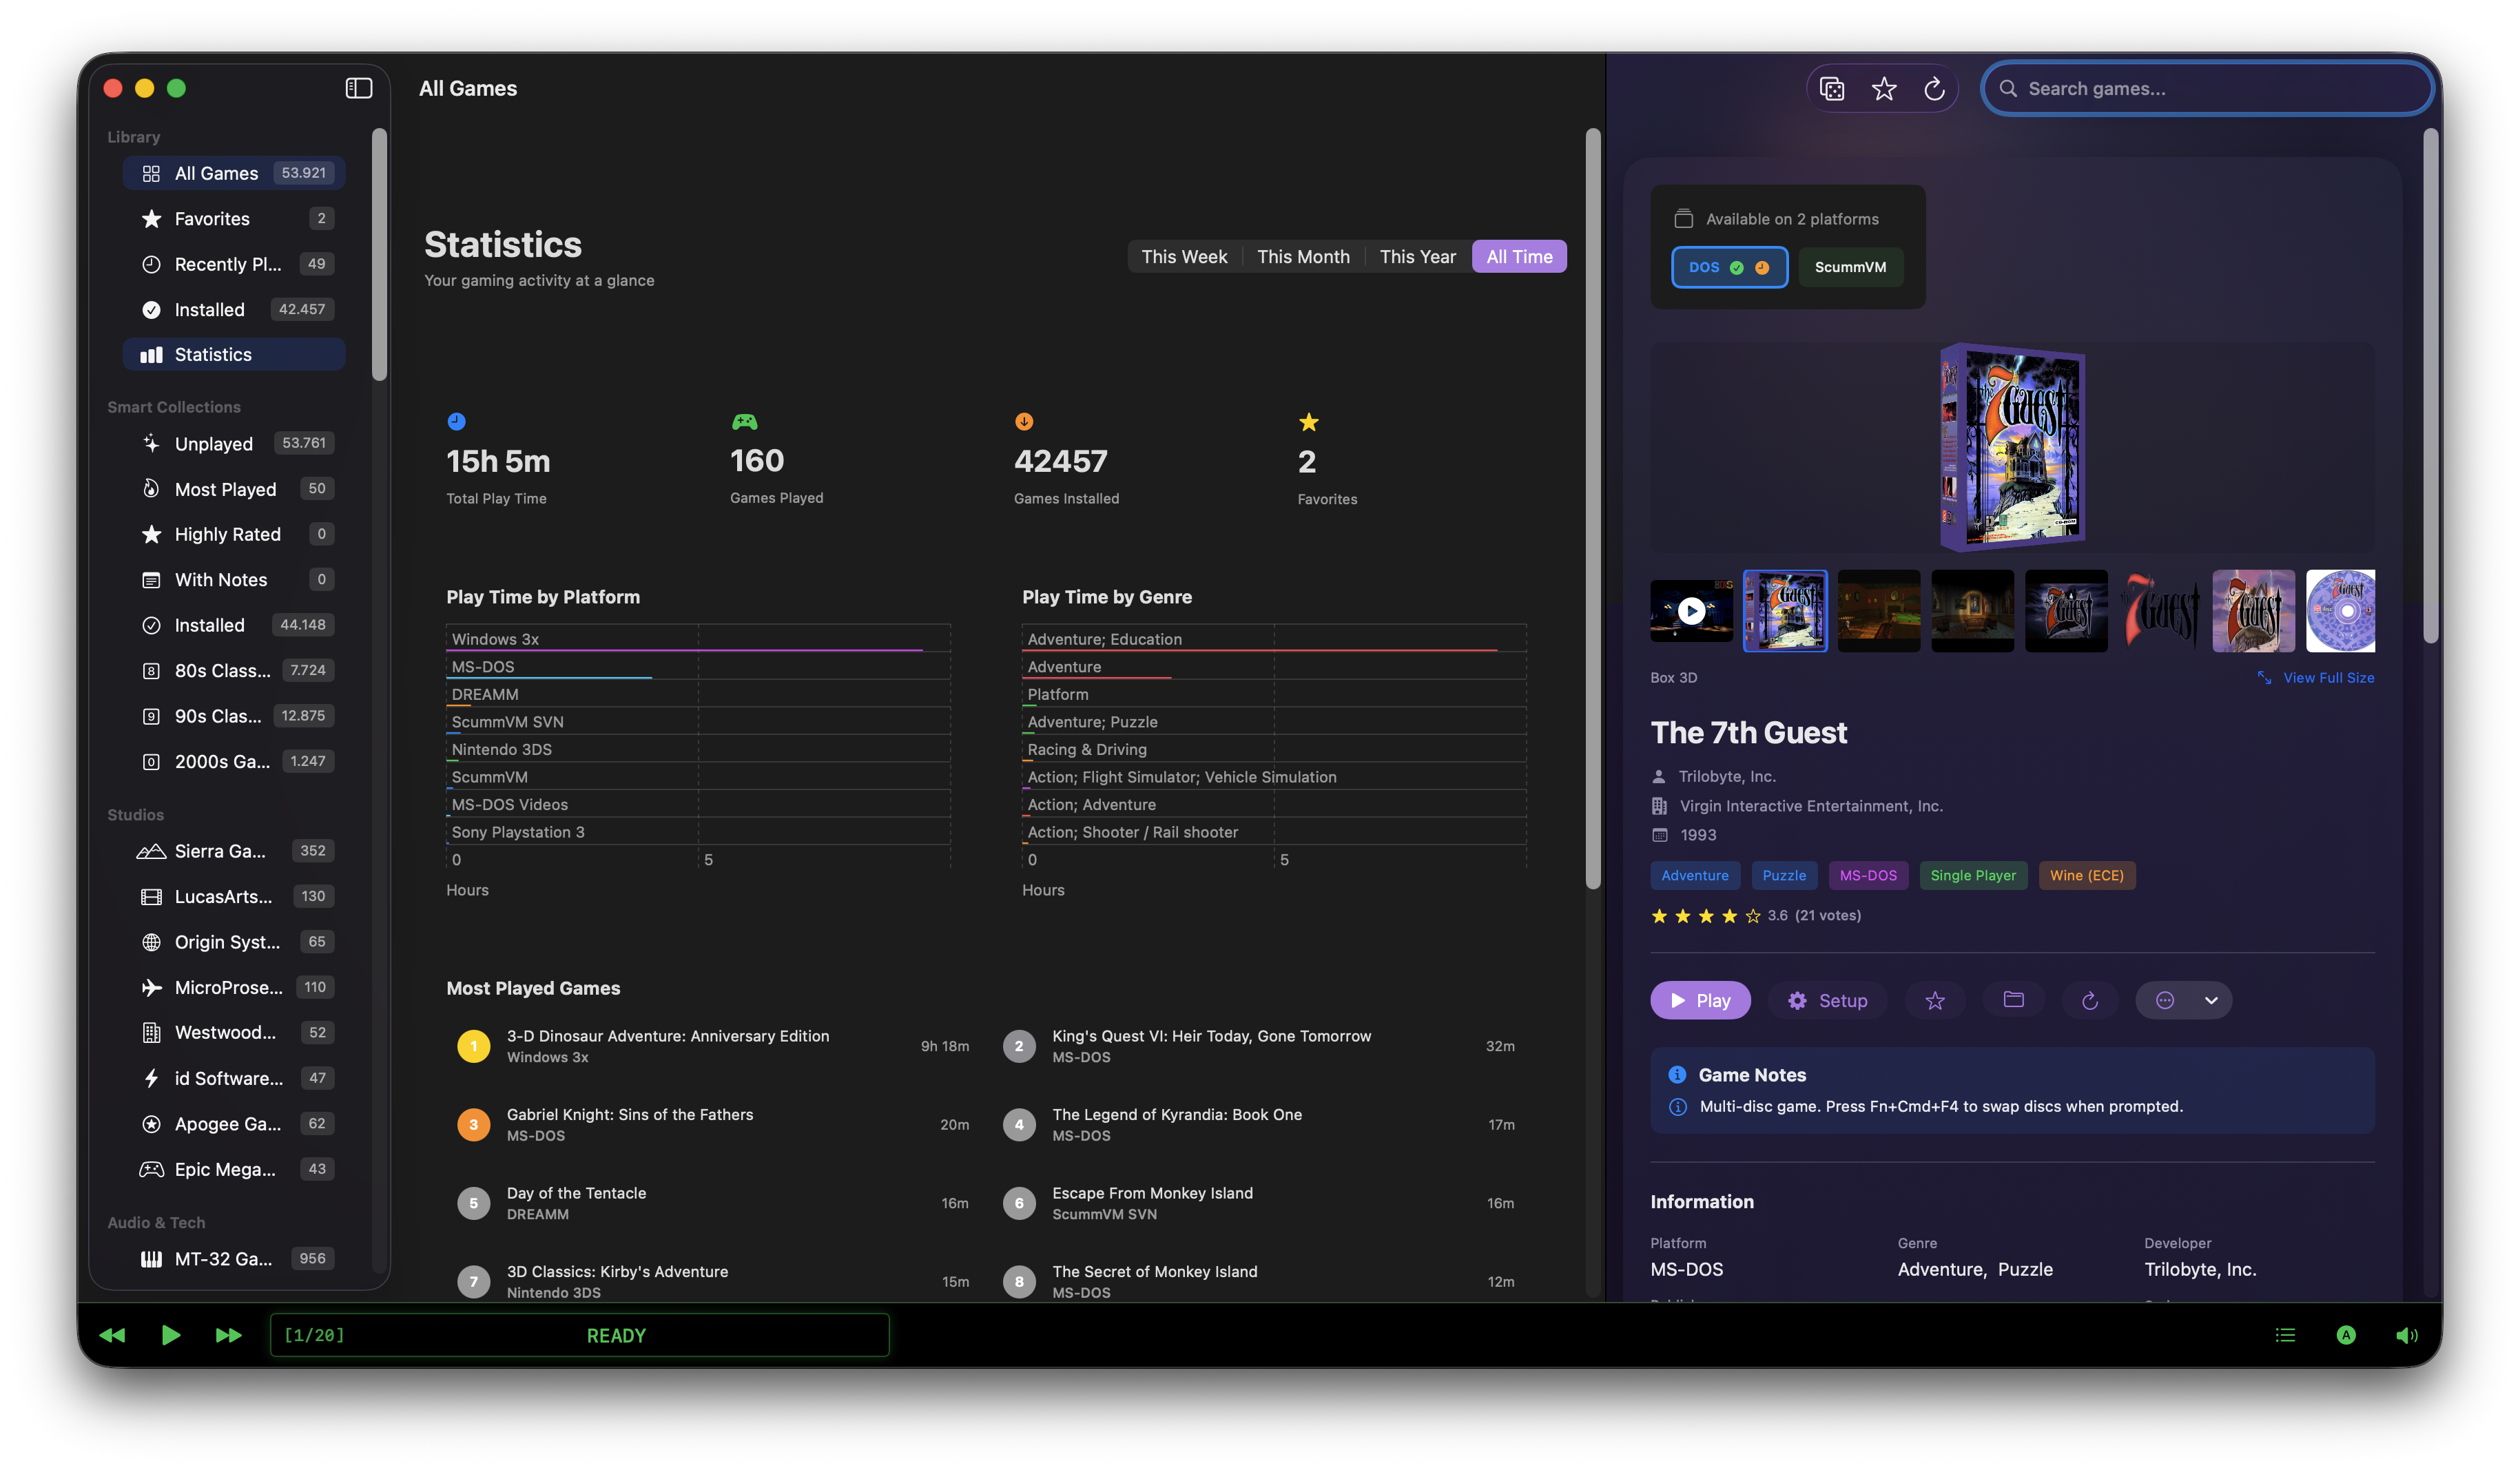Enable the favorites filter star in the toolbar
Screen dimensions: 2520x1470
tap(1884, 88)
